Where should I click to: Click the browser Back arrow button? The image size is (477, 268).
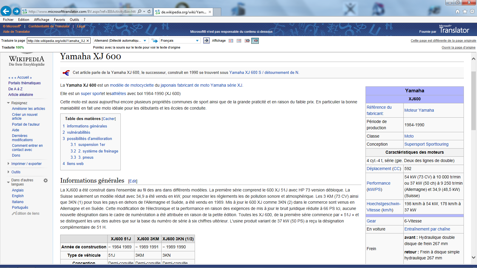coord(6,11)
